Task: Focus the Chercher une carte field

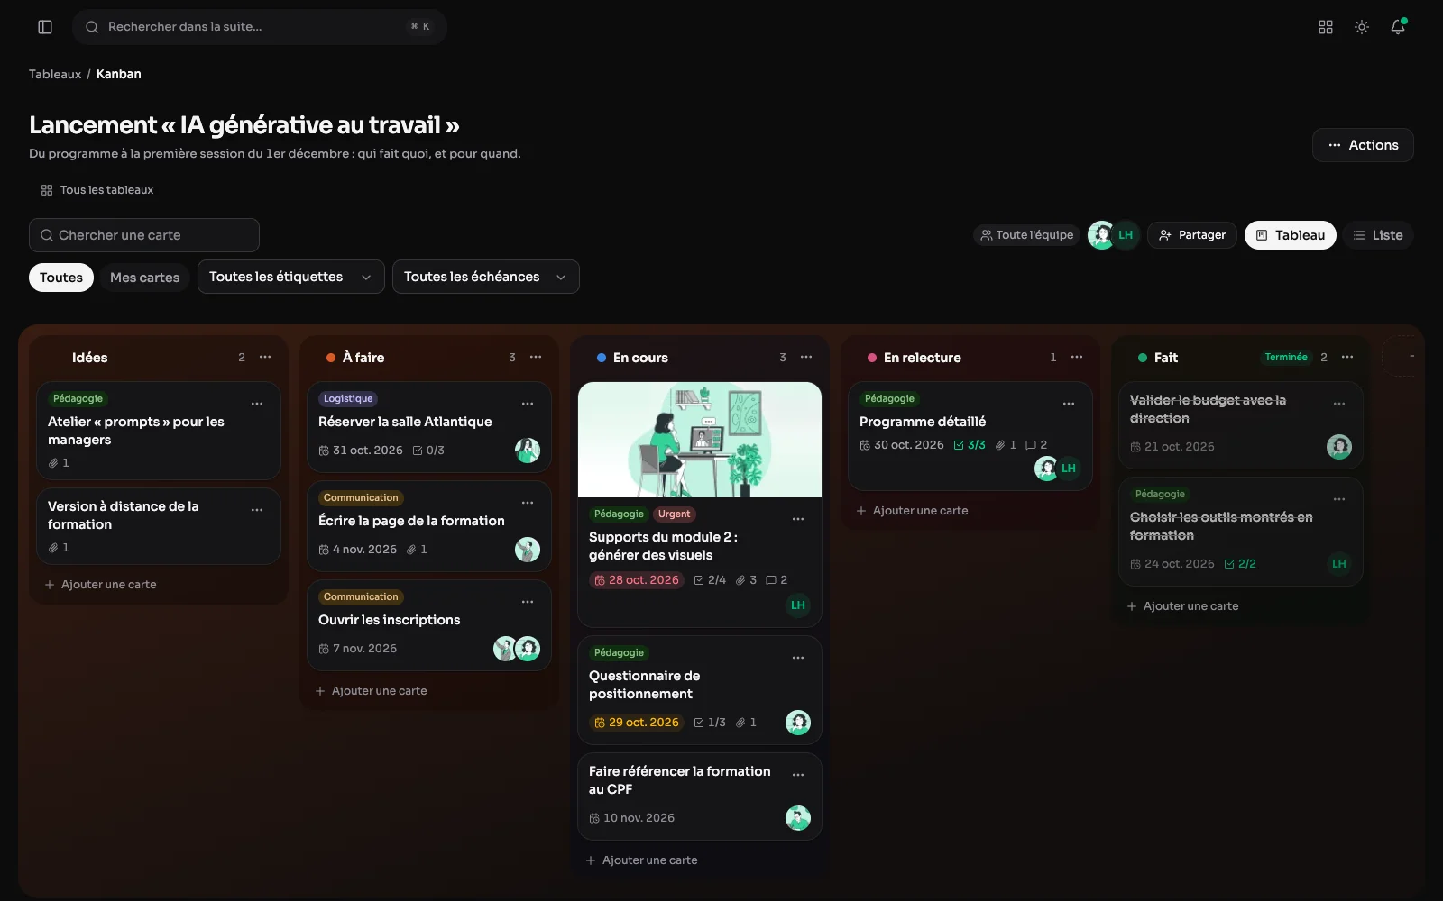Action: pos(144,235)
